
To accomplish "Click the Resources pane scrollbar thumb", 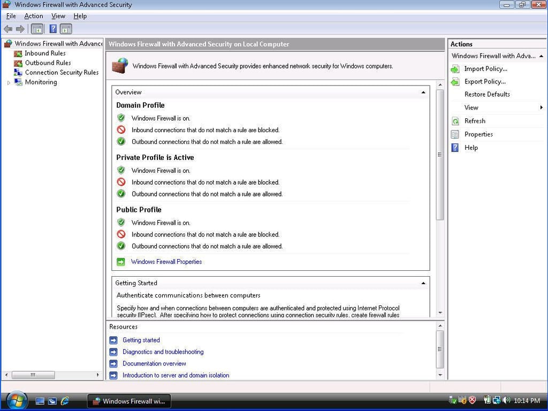I will 440,349.
